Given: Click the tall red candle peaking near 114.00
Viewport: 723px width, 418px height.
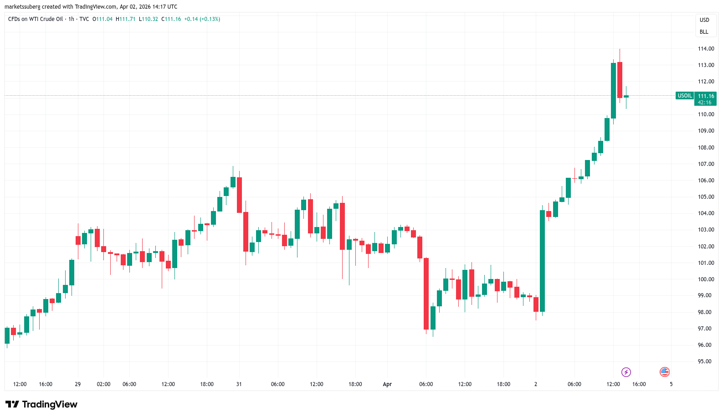Looking at the screenshot, I should 620,80.
